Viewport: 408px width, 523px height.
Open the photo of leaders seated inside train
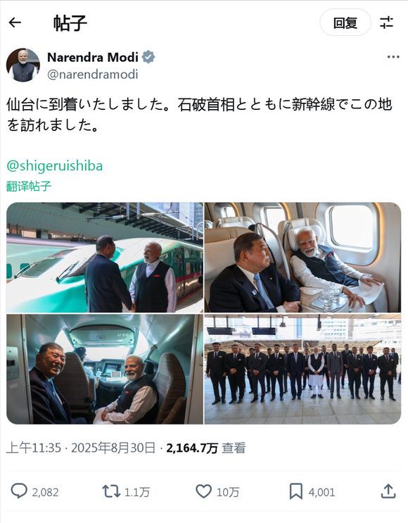pyautogui.click(x=302, y=258)
